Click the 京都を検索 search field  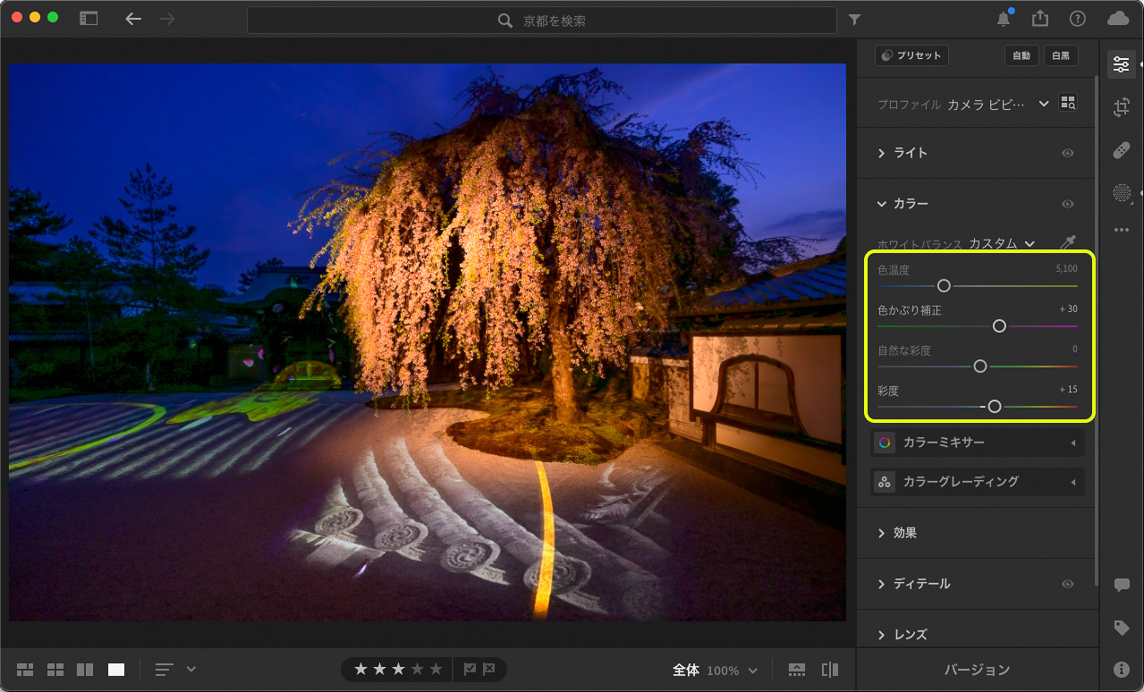pyautogui.click(x=542, y=20)
